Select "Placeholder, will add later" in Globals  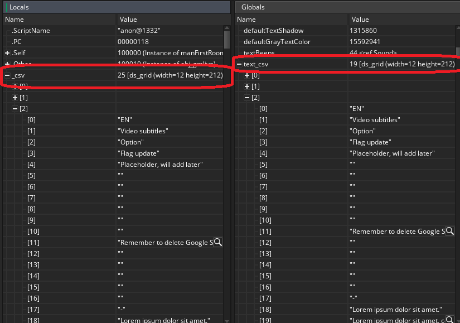coord(392,153)
